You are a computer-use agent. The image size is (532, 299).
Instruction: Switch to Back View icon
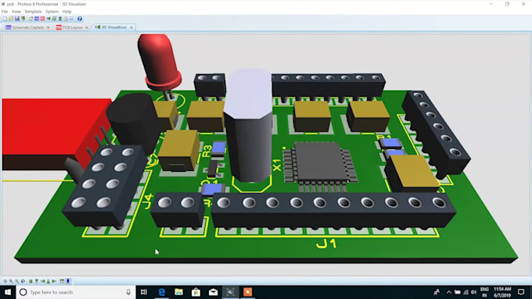(x=49, y=281)
